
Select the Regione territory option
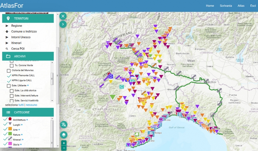tap(17, 26)
